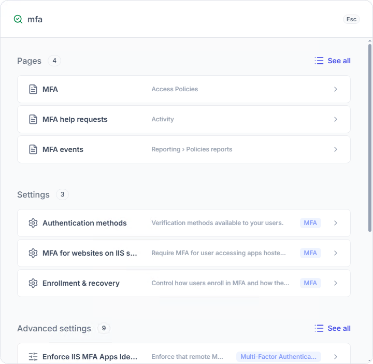Click MFA tag on Enrollment & recovery row
The height and width of the screenshot is (364, 373).
pos(310,283)
